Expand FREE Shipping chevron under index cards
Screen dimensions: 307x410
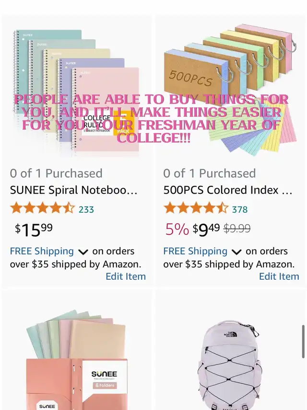tap(236, 252)
